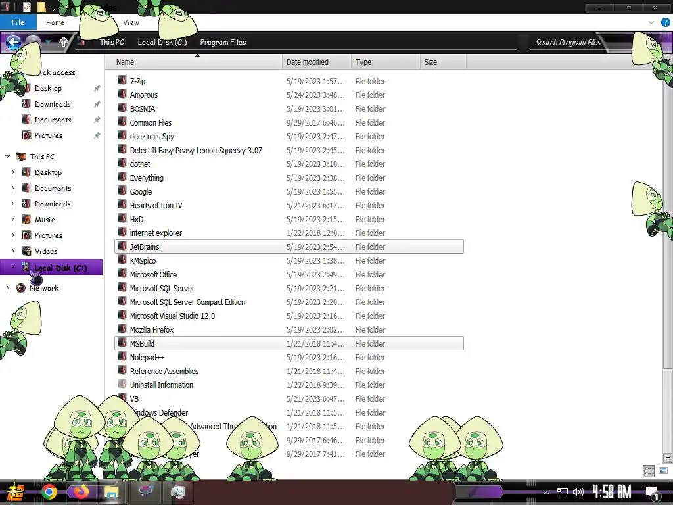
Task: Click the 7-Zip folder icon
Action: [x=122, y=80]
